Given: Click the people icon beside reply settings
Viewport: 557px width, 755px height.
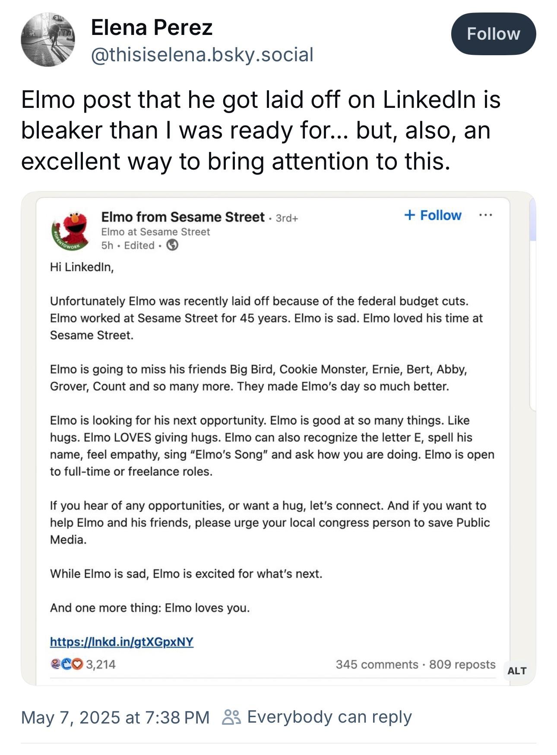Looking at the screenshot, I should [x=231, y=717].
